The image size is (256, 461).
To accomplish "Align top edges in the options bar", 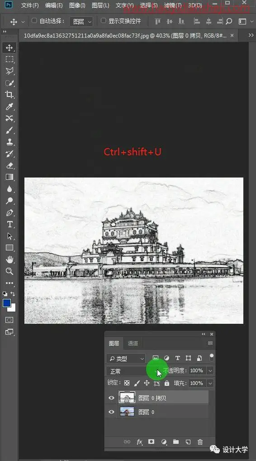I will [x=158, y=21].
